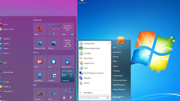
Task: Click the Explore group heading
Action: 36,53
